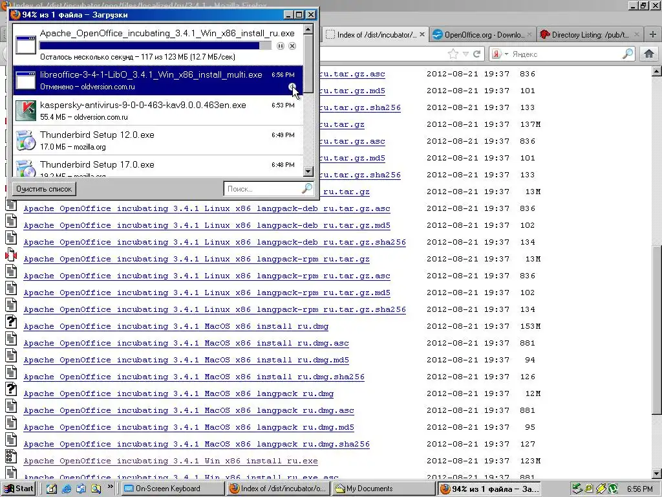
Task: Open Linux x86 langpack-deb ru.tar.gz.md5 link
Action: pyautogui.click(x=206, y=225)
